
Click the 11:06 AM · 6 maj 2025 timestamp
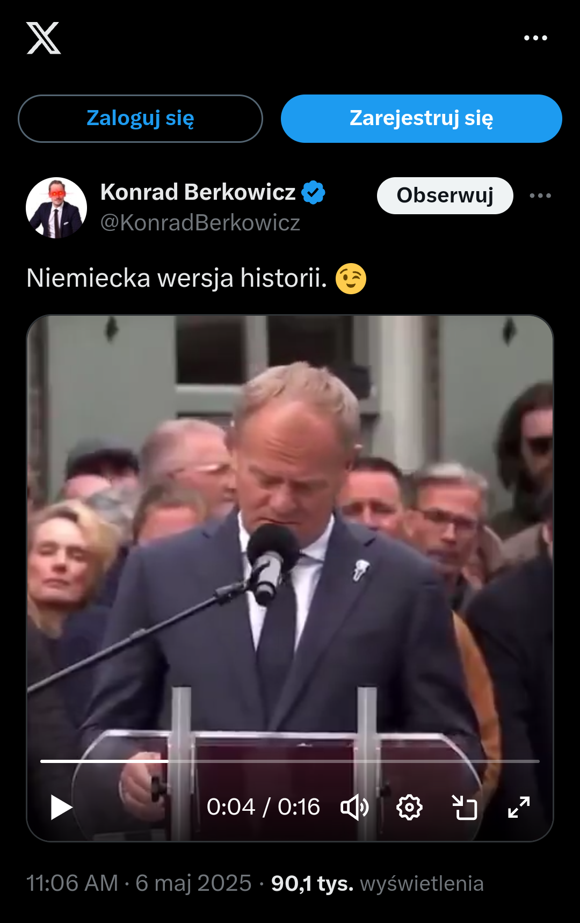[139, 883]
